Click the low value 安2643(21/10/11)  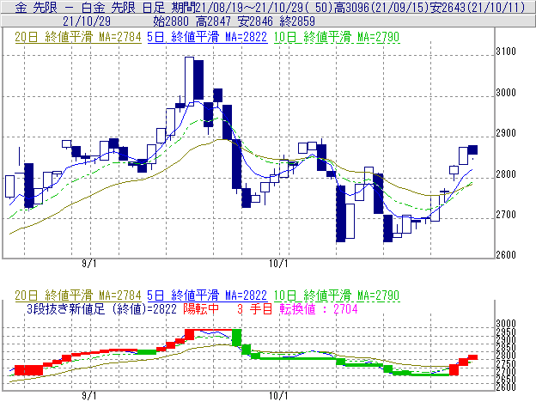(478, 7)
